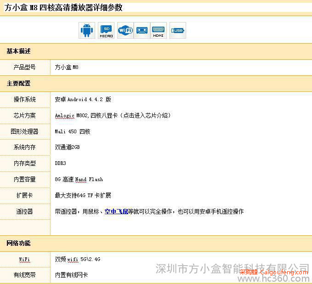Click the WiFi label cell in network section
The image size is (312, 284).
(25, 260)
